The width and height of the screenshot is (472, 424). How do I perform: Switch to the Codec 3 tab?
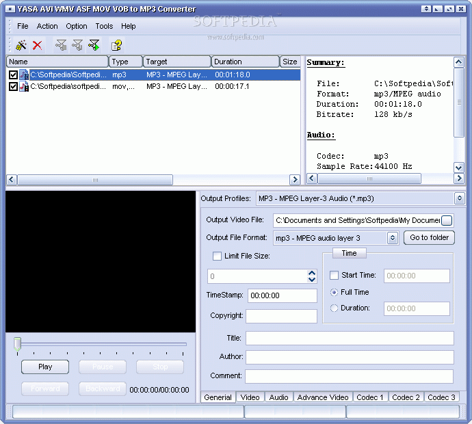[x=441, y=397]
